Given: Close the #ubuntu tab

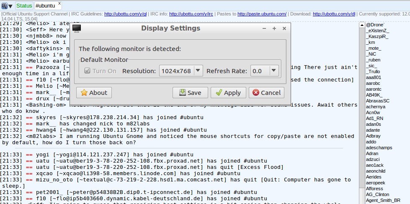Looking at the screenshot, I should (59, 3).
